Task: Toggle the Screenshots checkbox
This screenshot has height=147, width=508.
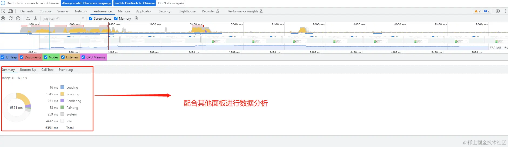Action: pos(91,18)
